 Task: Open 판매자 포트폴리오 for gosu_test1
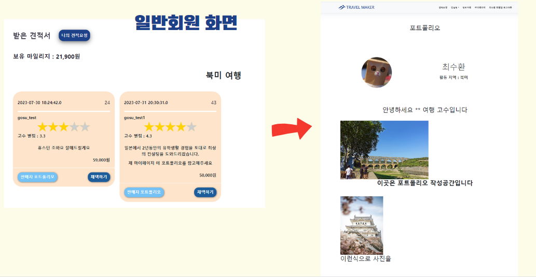pyautogui.click(x=144, y=192)
